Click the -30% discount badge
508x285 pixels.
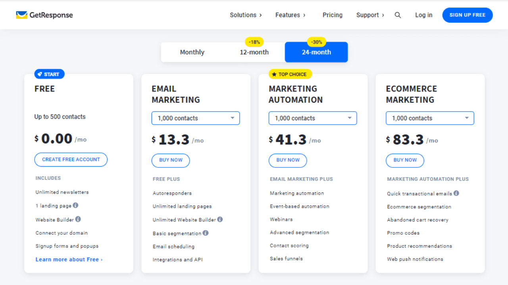(x=317, y=42)
